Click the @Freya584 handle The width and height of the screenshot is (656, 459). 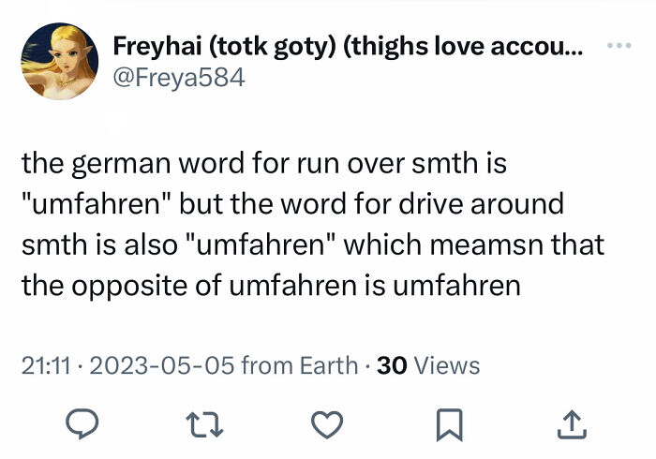coord(178,77)
